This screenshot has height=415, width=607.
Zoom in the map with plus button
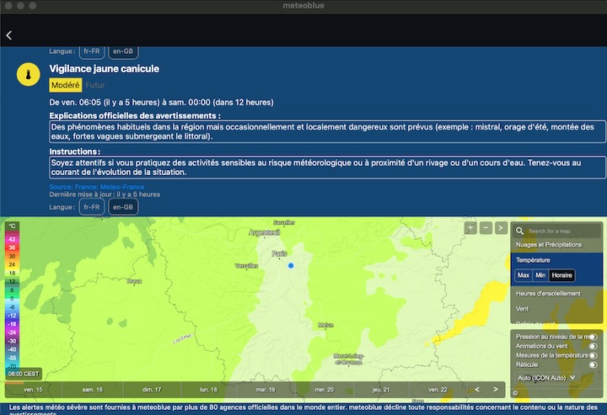coord(470,228)
